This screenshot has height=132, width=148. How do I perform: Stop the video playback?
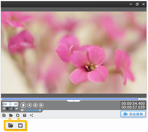click(x=29, y=105)
